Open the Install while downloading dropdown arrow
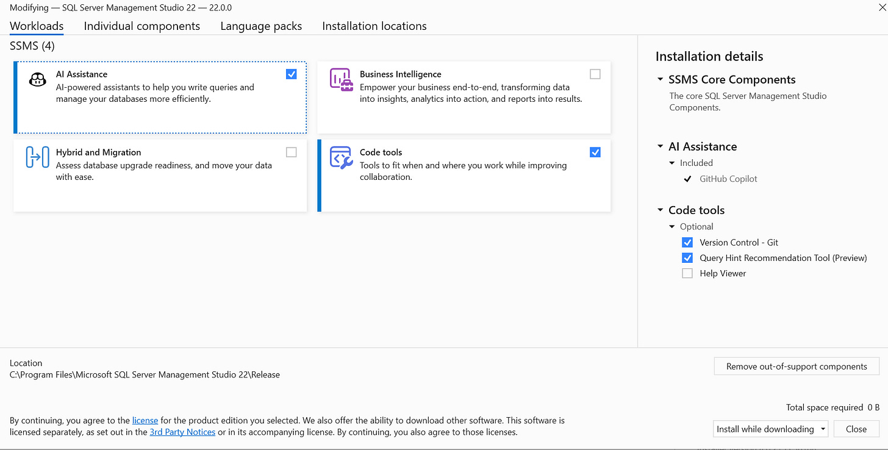Viewport: 888px width, 450px height. coord(823,429)
